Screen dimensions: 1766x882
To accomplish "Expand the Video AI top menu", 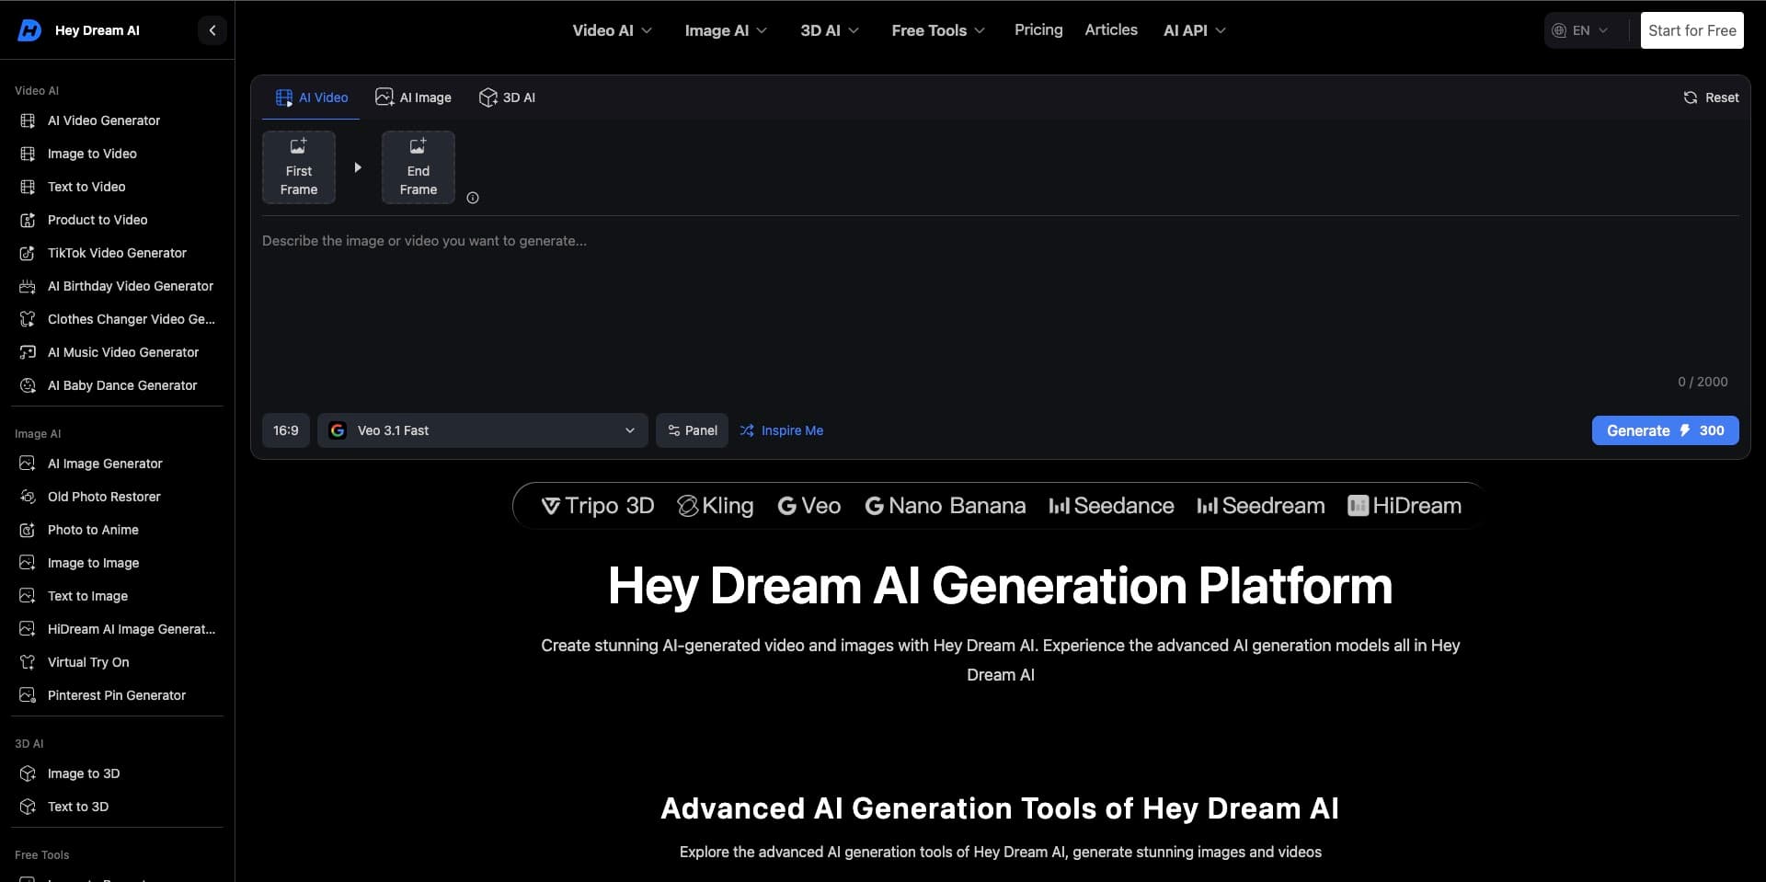I will coord(613,30).
